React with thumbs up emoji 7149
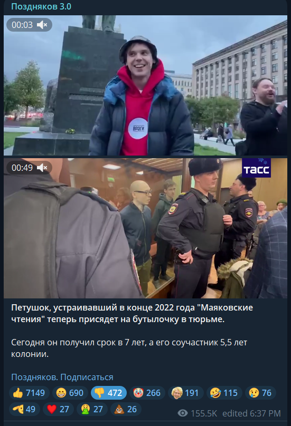291x426 pixels. (x=29, y=393)
